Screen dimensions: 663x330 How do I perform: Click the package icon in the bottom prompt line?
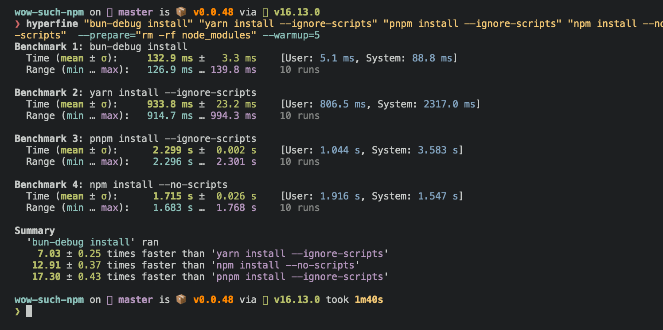(x=181, y=299)
